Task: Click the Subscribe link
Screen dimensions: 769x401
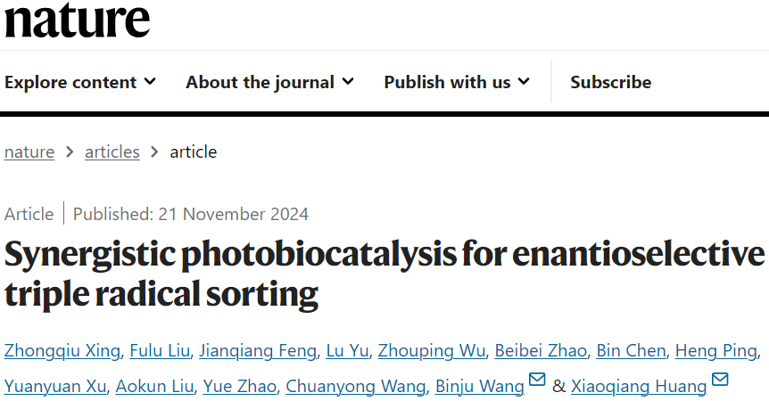Action: 610,82
